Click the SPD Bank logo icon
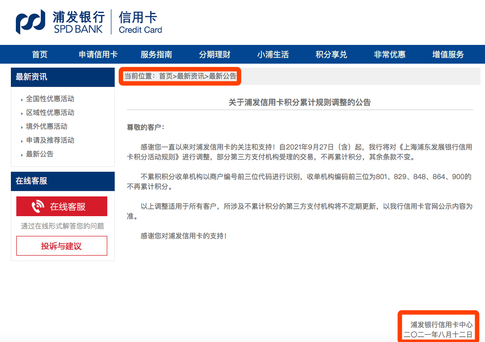 click(30, 21)
